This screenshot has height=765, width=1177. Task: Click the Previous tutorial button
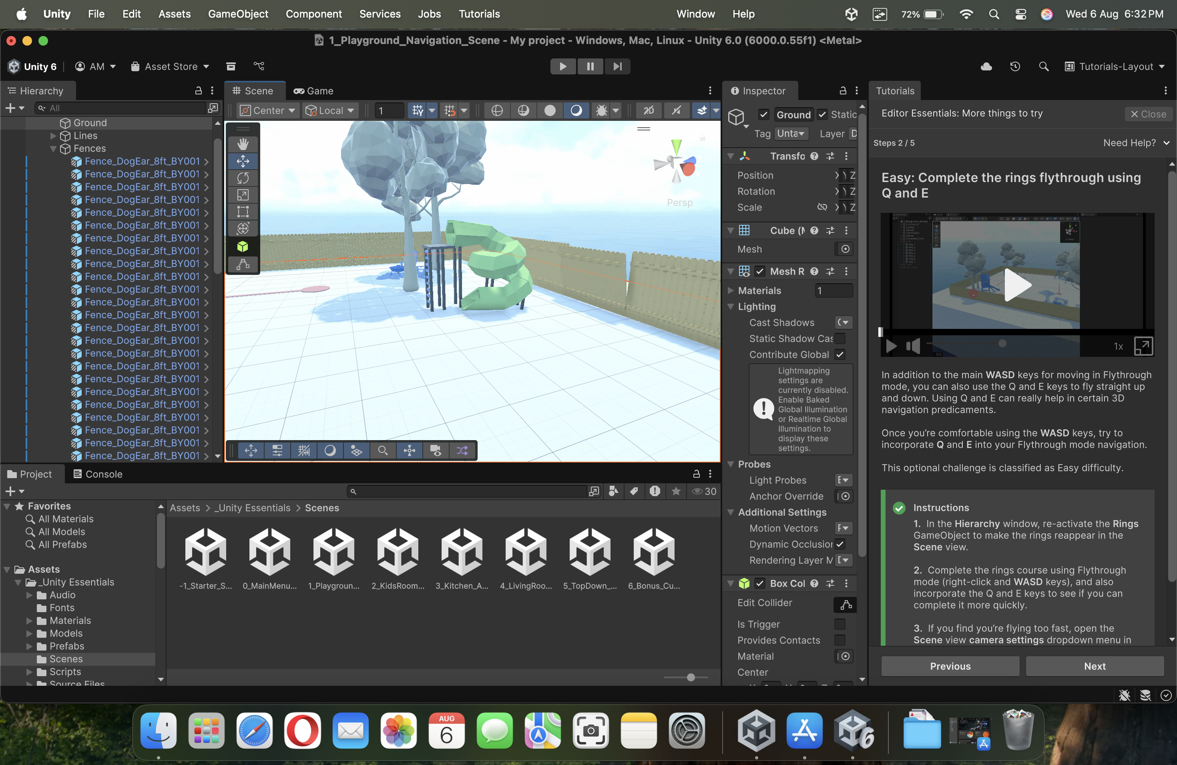pyautogui.click(x=950, y=666)
